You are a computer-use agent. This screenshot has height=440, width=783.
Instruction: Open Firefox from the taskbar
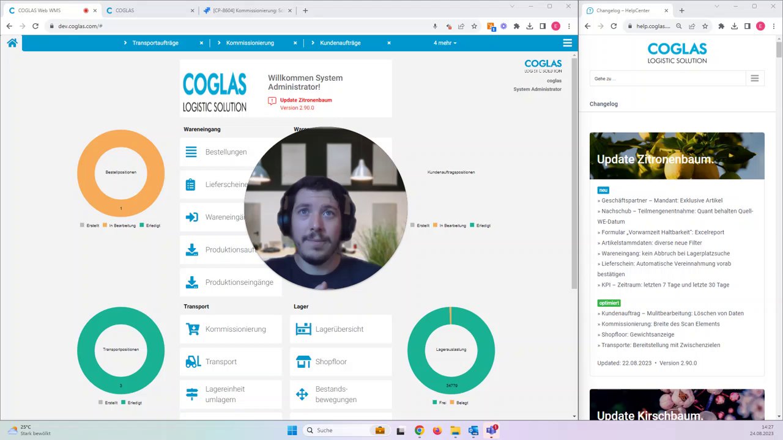coord(437,430)
